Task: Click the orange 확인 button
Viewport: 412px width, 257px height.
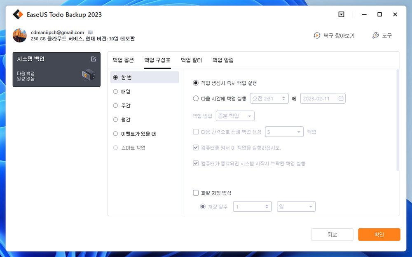Action: pos(379,234)
